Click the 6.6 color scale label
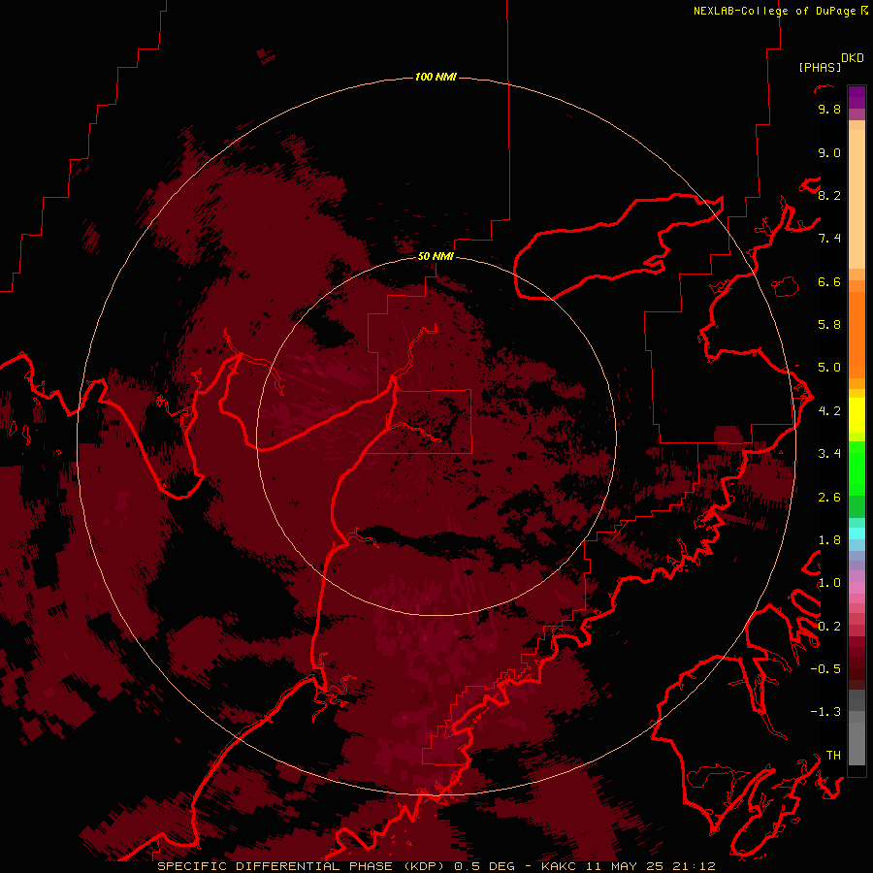 [x=829, y=281]
